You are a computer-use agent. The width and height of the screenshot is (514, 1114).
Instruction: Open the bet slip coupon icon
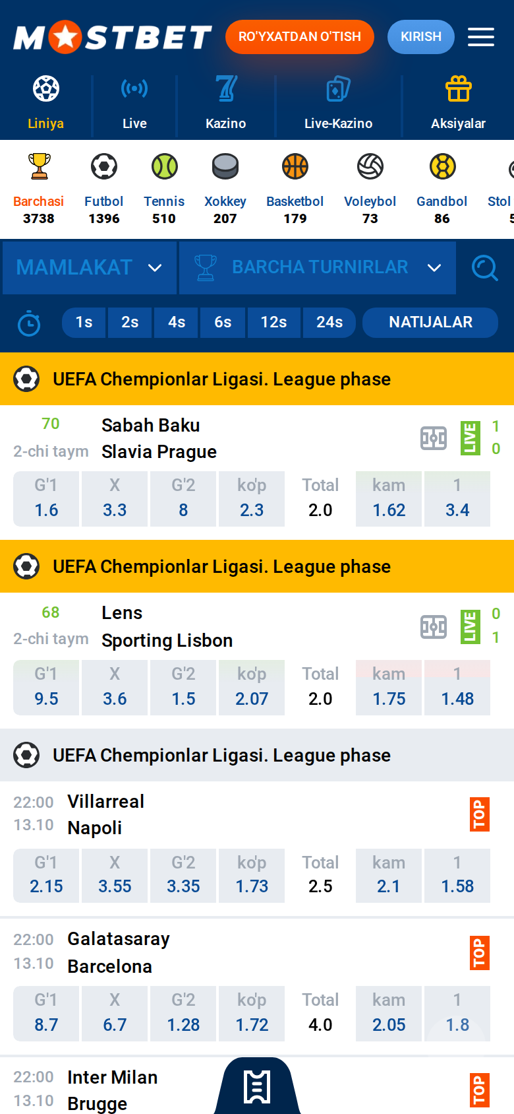pyautogui.click(x=257, y=1087)
